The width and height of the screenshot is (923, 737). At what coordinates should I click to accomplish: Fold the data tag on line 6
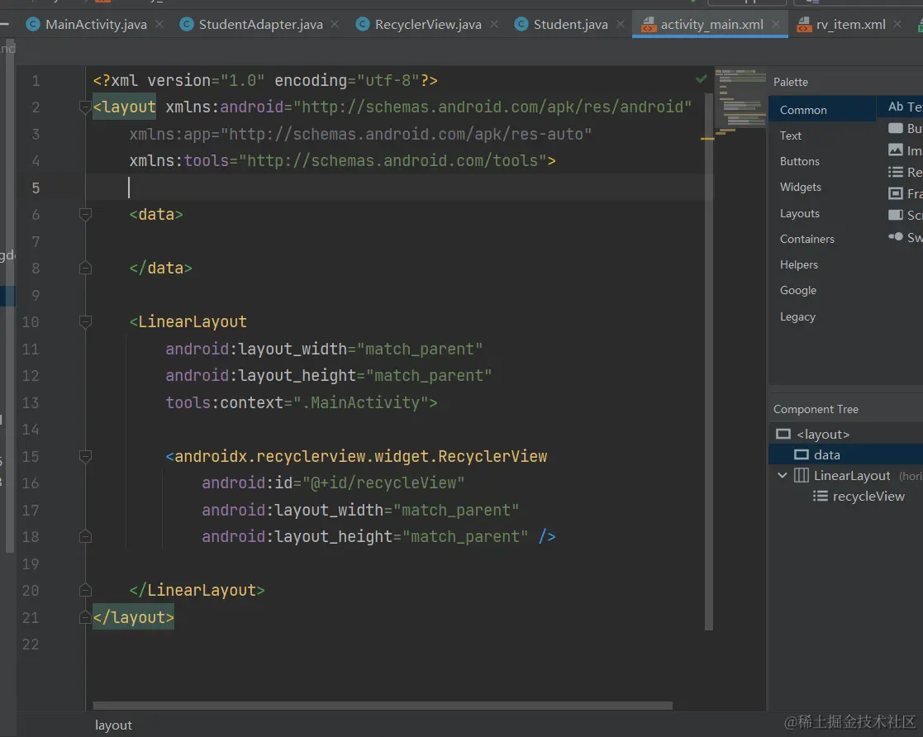(x=85, y=215)
